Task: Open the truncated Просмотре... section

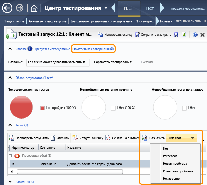Action: [x=145, y=21]
